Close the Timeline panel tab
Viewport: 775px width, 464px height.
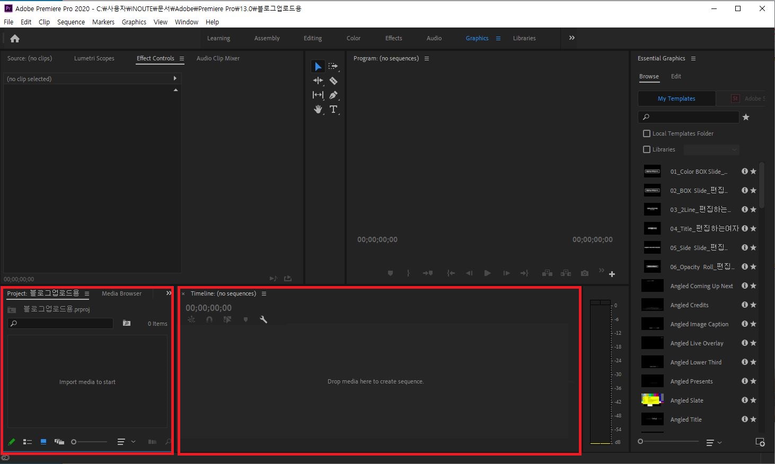[x=183, y=294]
